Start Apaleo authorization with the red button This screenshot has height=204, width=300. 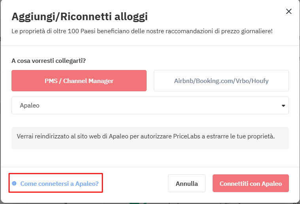[251, 183]
